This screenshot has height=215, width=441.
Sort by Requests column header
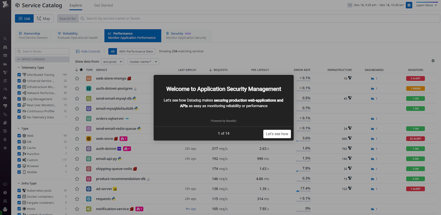coord(218,70)
